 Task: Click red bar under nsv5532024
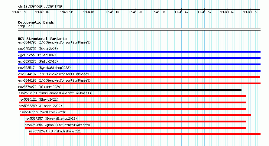[145, 134]
